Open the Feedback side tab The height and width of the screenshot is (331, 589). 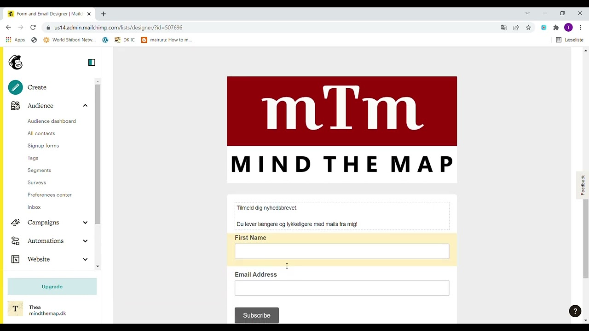click(x=583, y=185)
